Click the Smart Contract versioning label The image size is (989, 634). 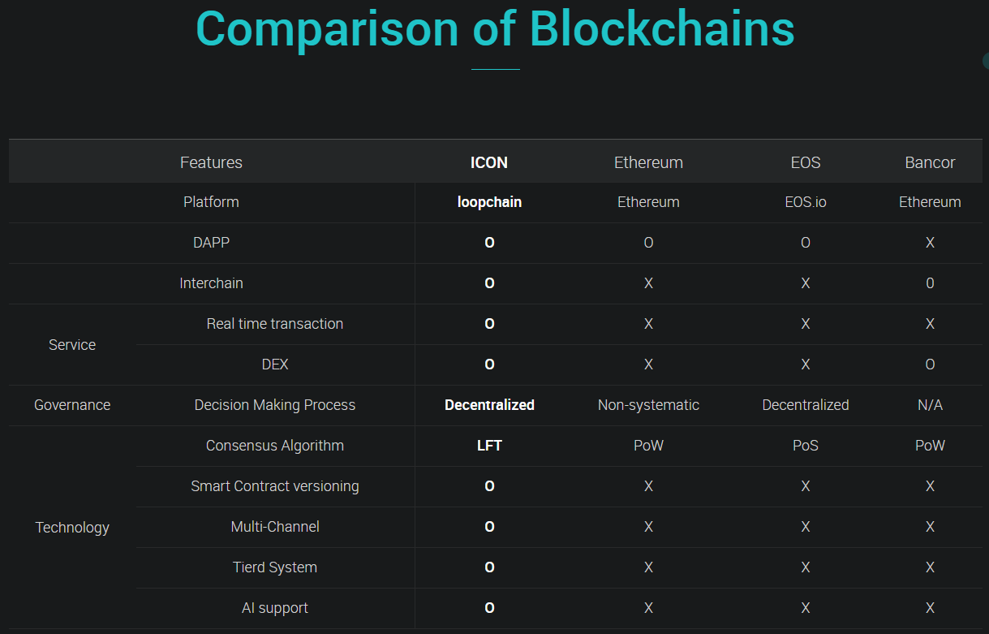[274, 486]
